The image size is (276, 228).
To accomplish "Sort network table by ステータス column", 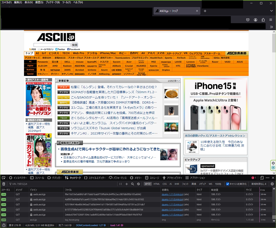I will tap(7, 190).
